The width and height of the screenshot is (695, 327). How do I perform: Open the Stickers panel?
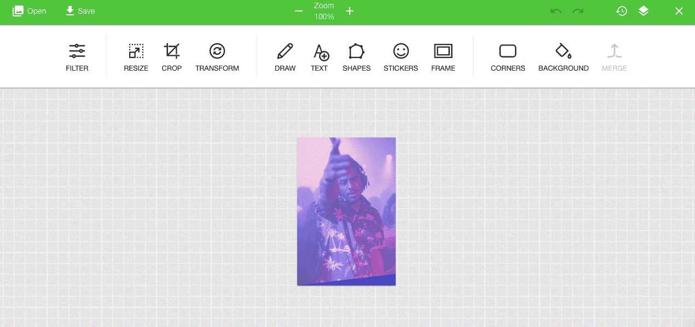click(x=401, y=57)
